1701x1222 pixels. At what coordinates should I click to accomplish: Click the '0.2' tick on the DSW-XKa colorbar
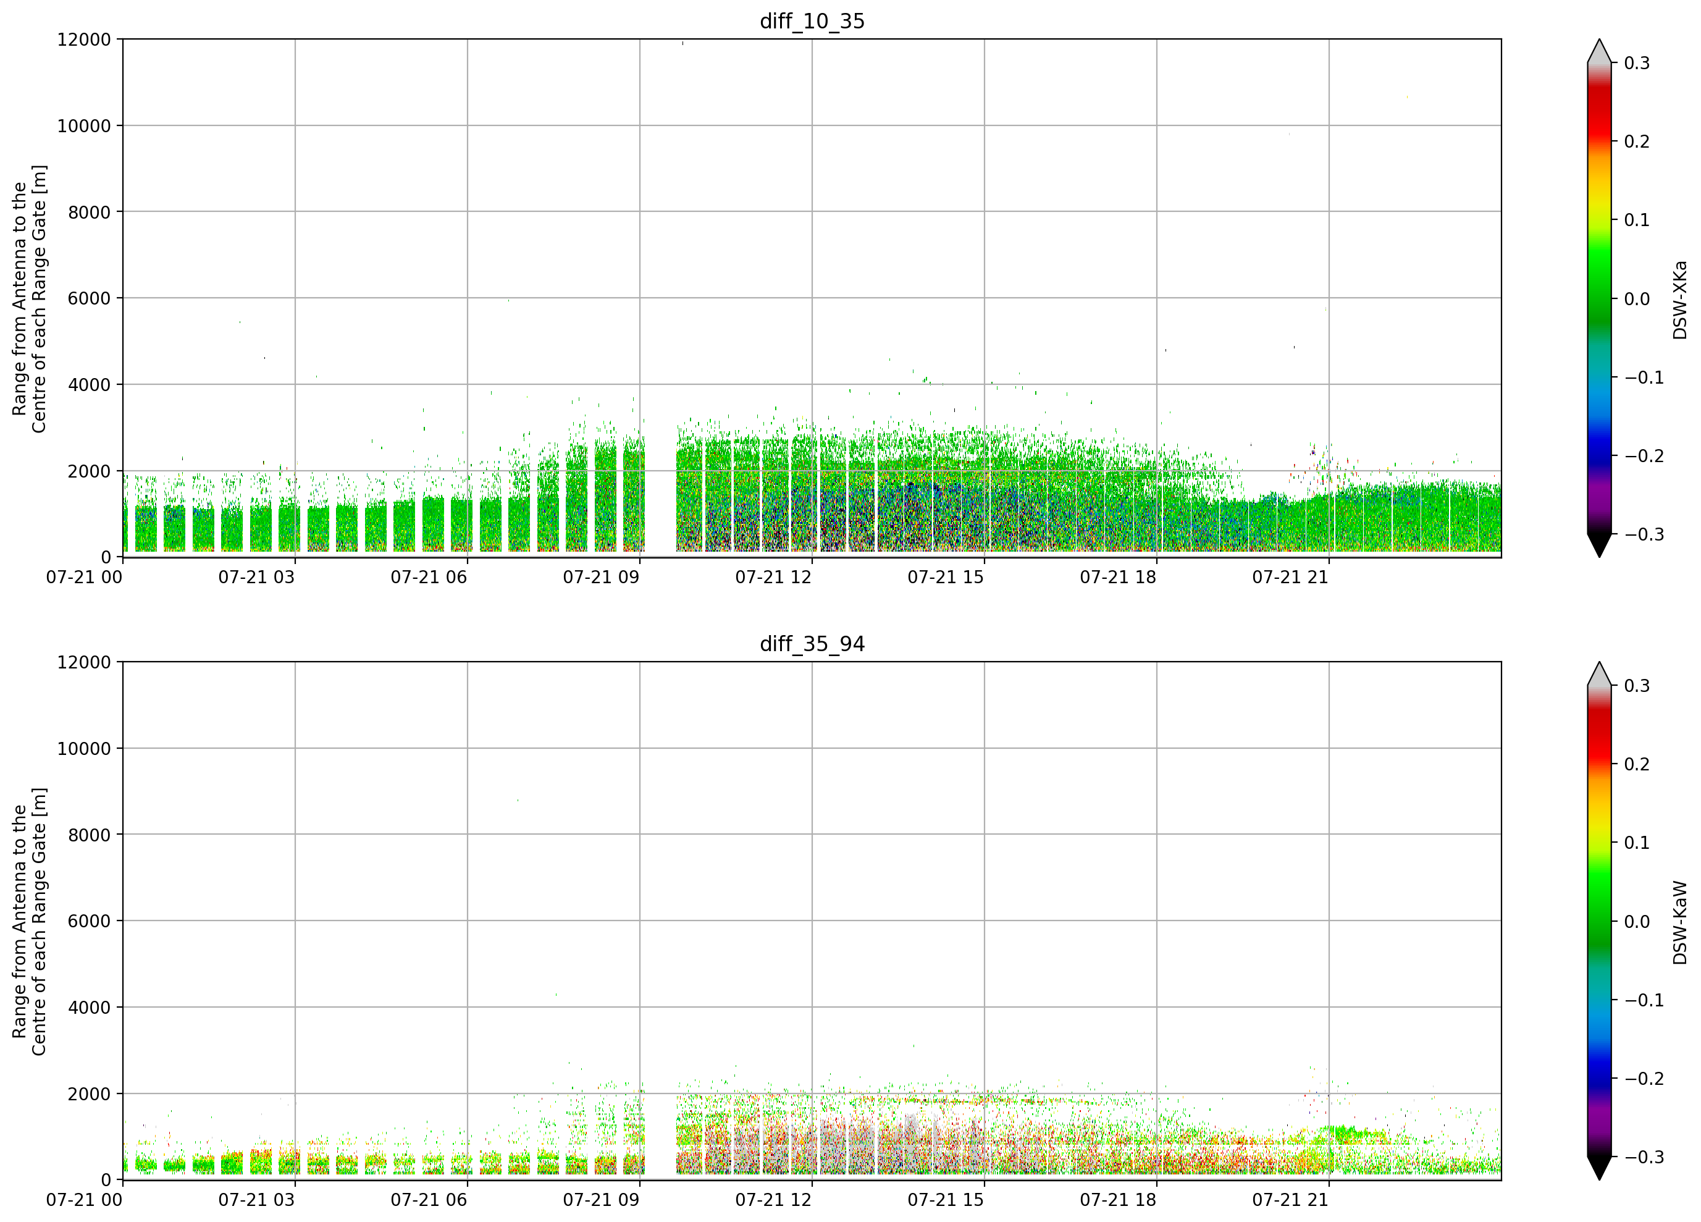[1637, 141]
